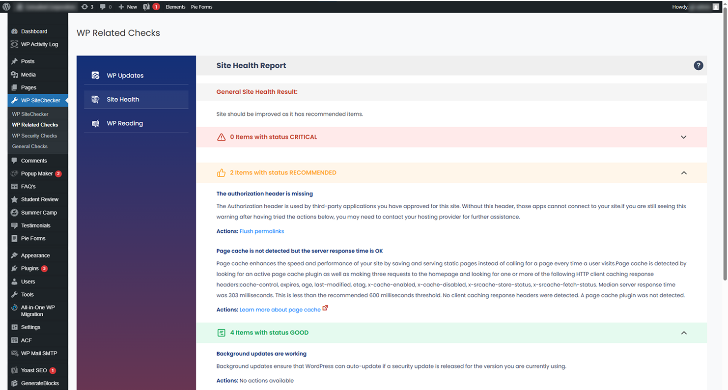
Task: Open Pie Forms in the admin bar
Action: [201, 7]
